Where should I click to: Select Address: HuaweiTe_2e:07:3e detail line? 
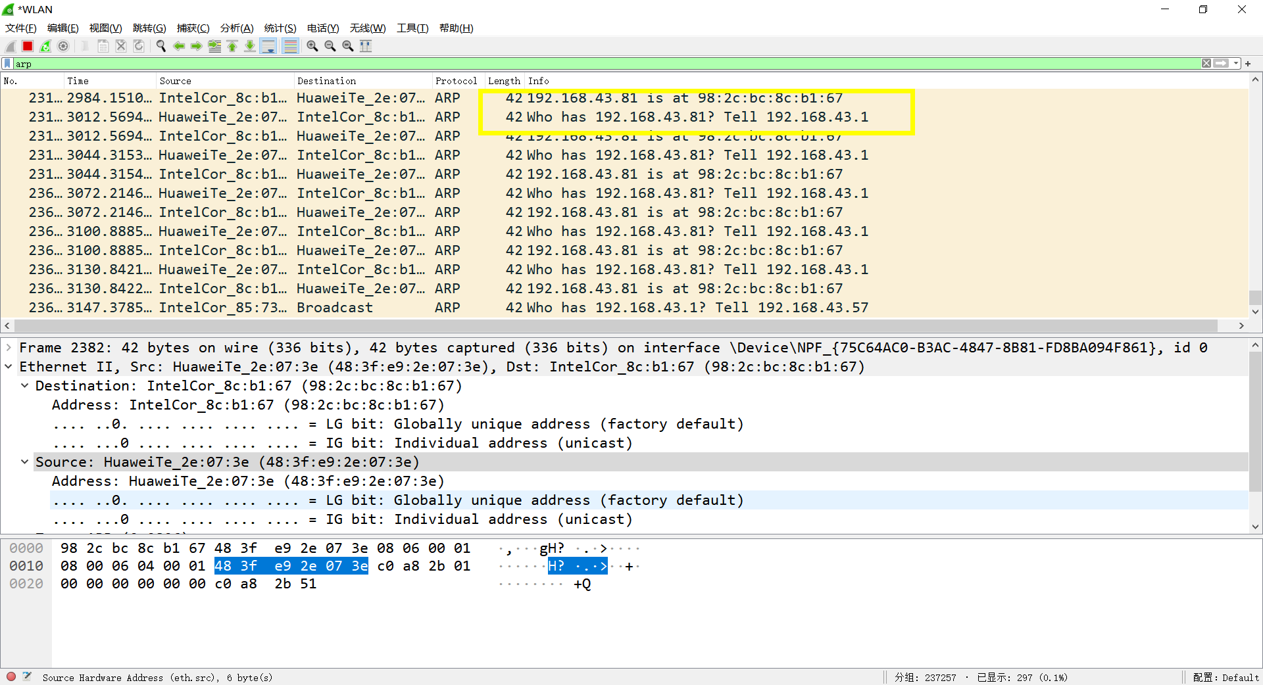[x=649, y=481]
